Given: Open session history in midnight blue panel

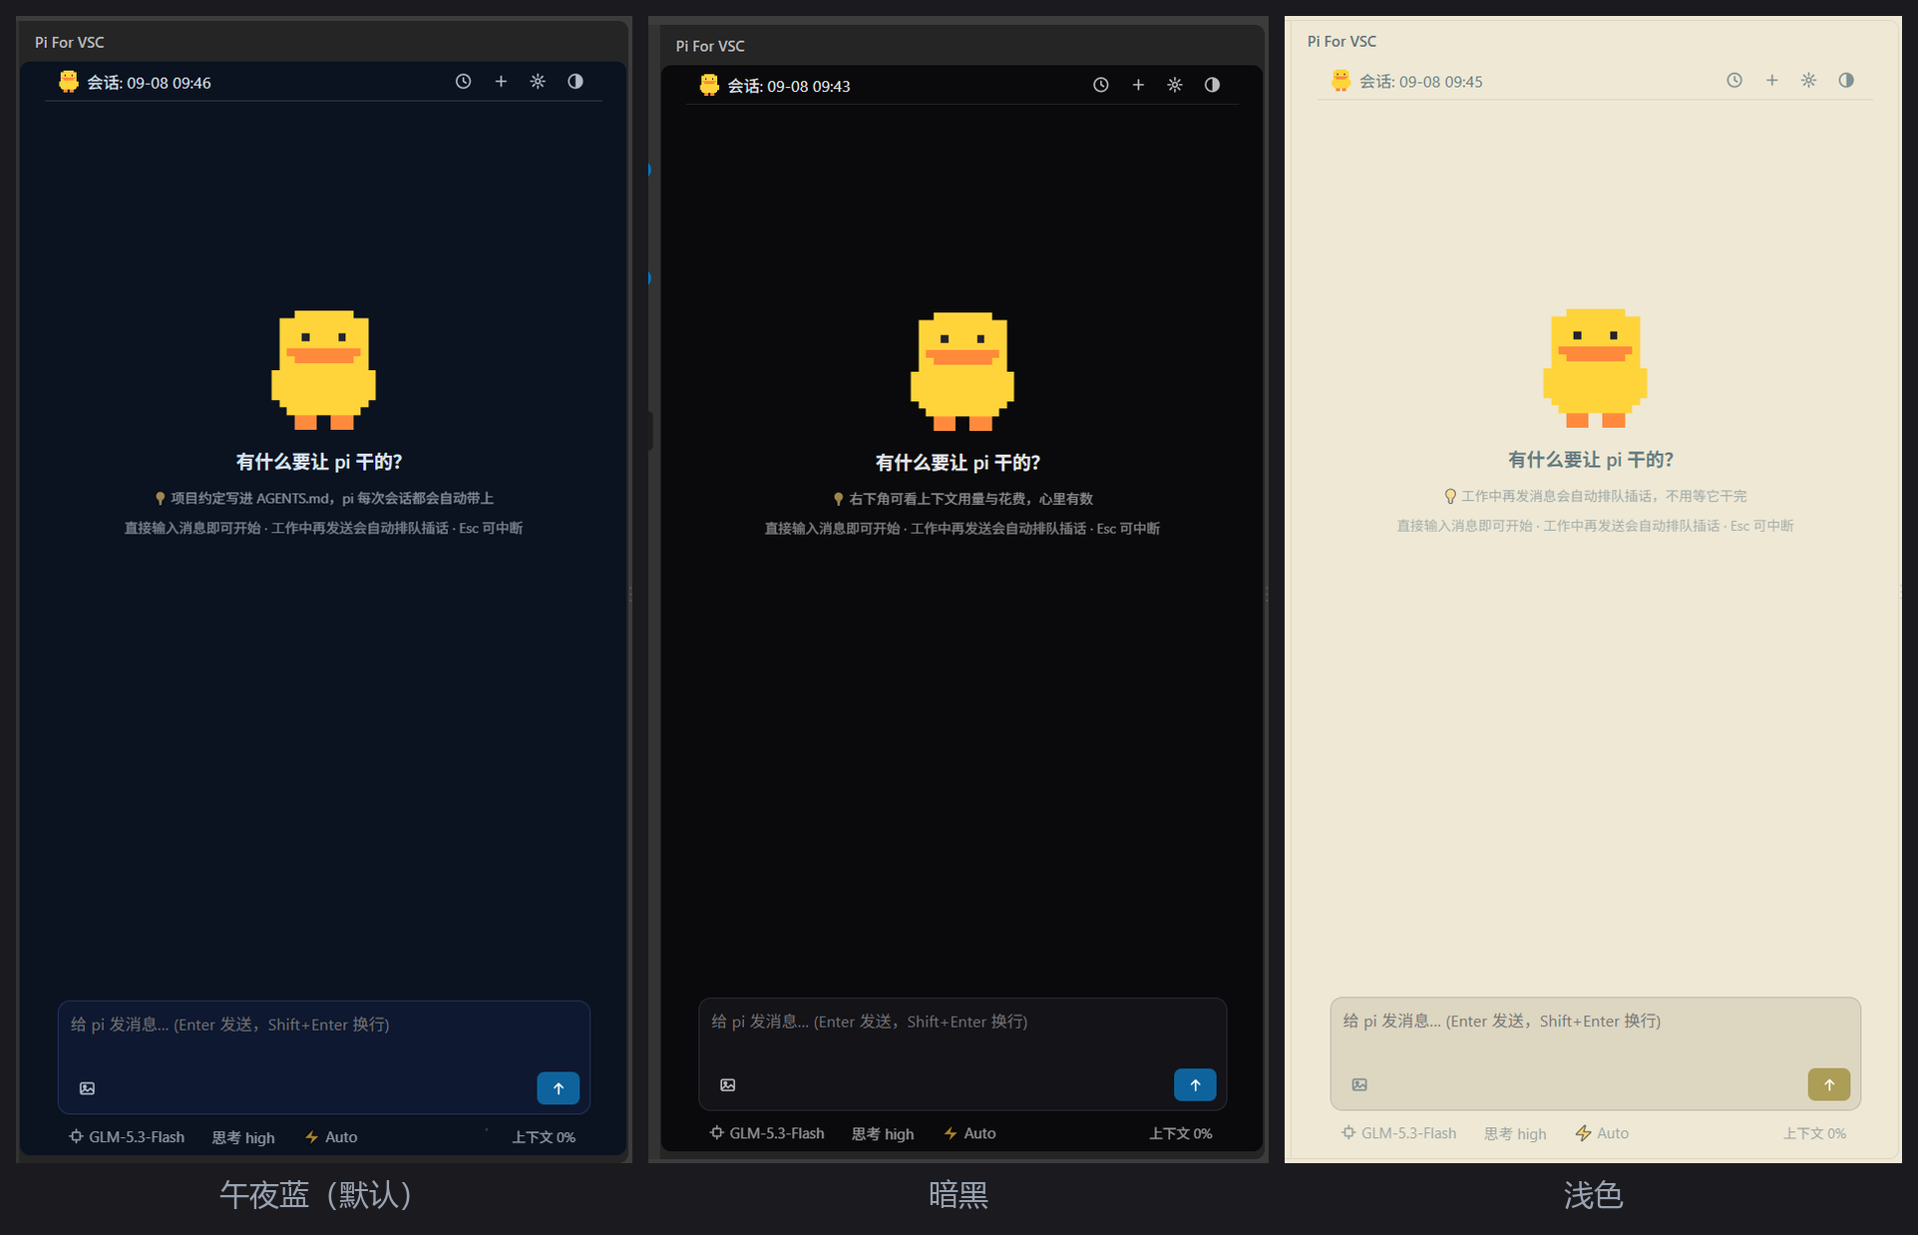Looking at the screenshot, I should coord(463,82).
